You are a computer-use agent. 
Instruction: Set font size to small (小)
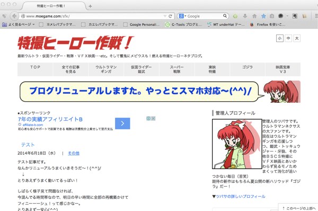click(x=280, y=38)
